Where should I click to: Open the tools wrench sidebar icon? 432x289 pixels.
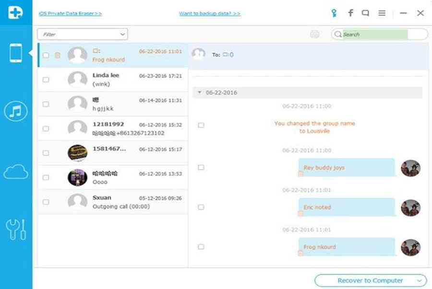pyautogui.click(x=16, y=229)
